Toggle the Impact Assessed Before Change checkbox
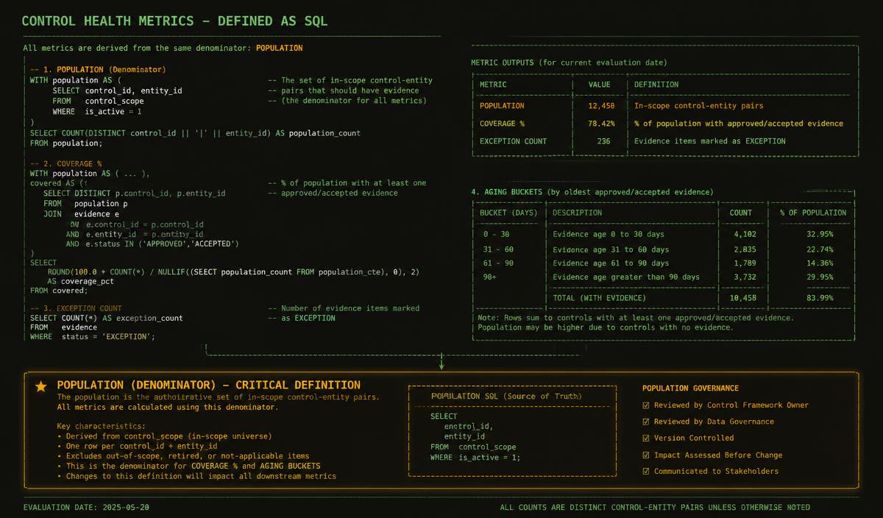Image resolution: width=883 pixels, height=518 pixels. click(646, 455)
